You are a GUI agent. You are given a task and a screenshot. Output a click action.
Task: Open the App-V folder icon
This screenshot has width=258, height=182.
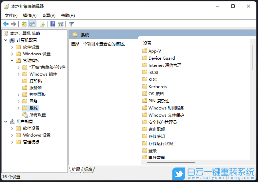coord(145,51)
